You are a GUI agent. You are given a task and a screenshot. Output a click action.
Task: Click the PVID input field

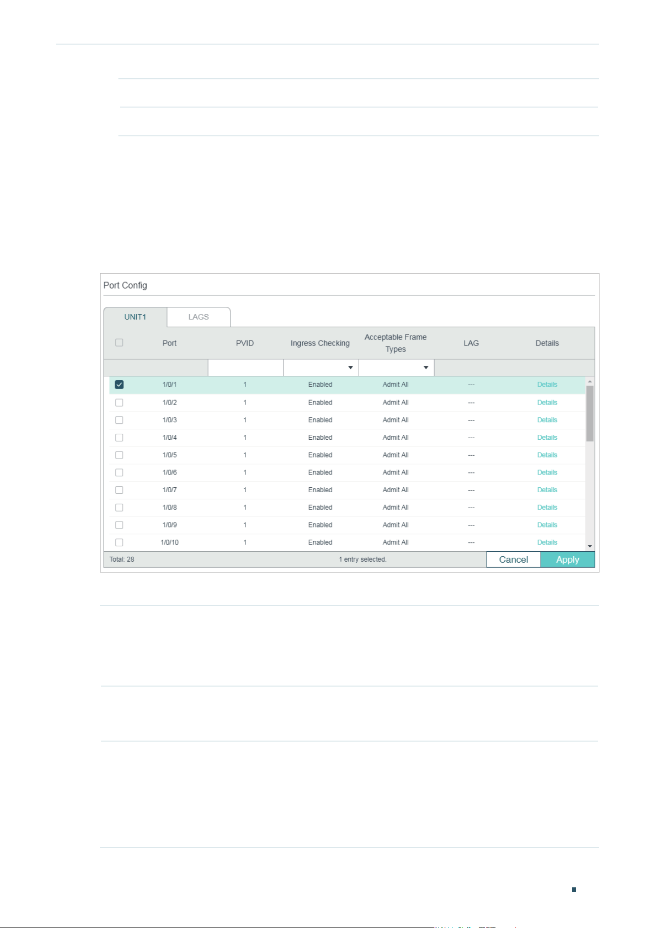(x=245, y=368)
